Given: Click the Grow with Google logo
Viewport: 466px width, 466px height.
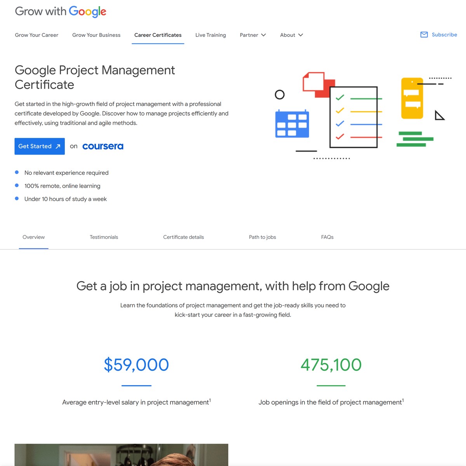Looking at the screenshot, I should coord(61,12).
